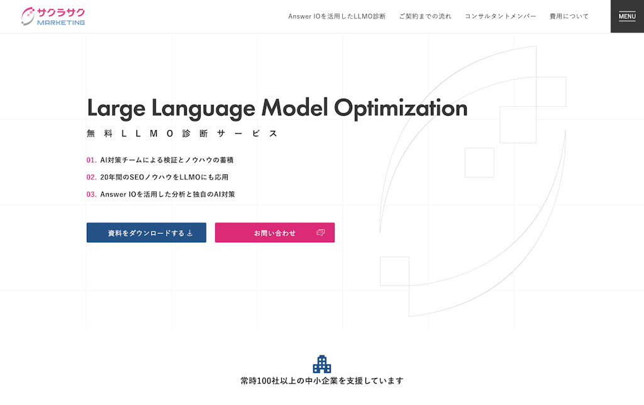
Task: Select the 無料LLMO診断サービス subtitle text
Action: click(182, 133)
